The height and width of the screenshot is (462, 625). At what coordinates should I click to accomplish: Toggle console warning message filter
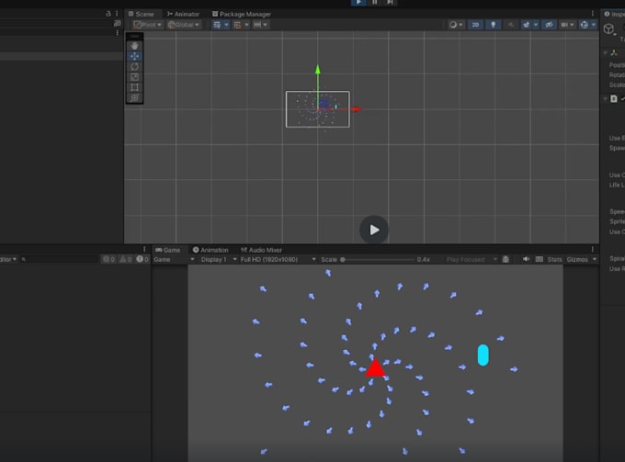126,259
